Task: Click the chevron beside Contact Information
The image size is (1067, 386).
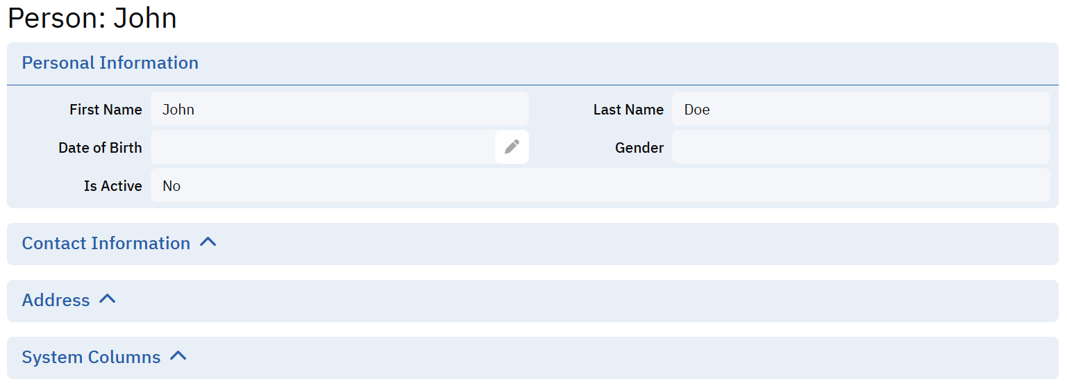Action: (208, 242)
